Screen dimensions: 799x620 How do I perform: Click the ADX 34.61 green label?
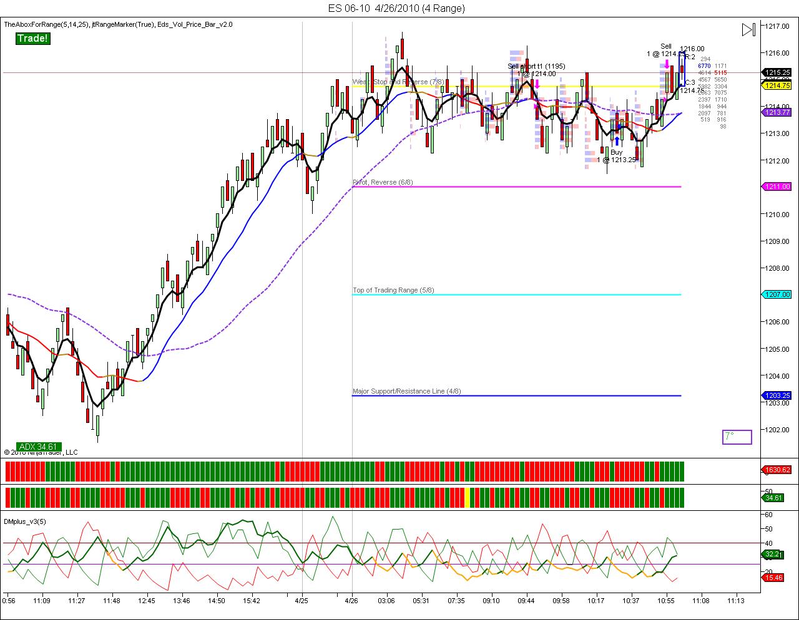pos(38,447)
